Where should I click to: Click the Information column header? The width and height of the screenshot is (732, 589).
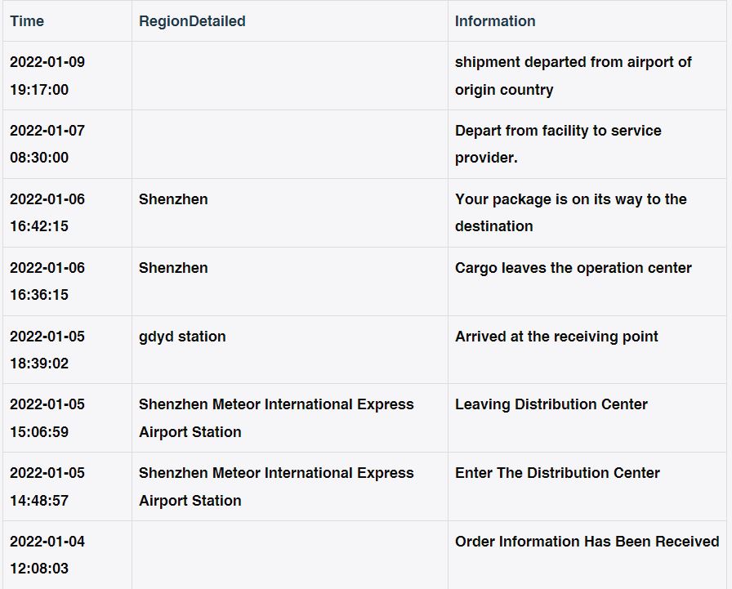(x=495, y=21)
